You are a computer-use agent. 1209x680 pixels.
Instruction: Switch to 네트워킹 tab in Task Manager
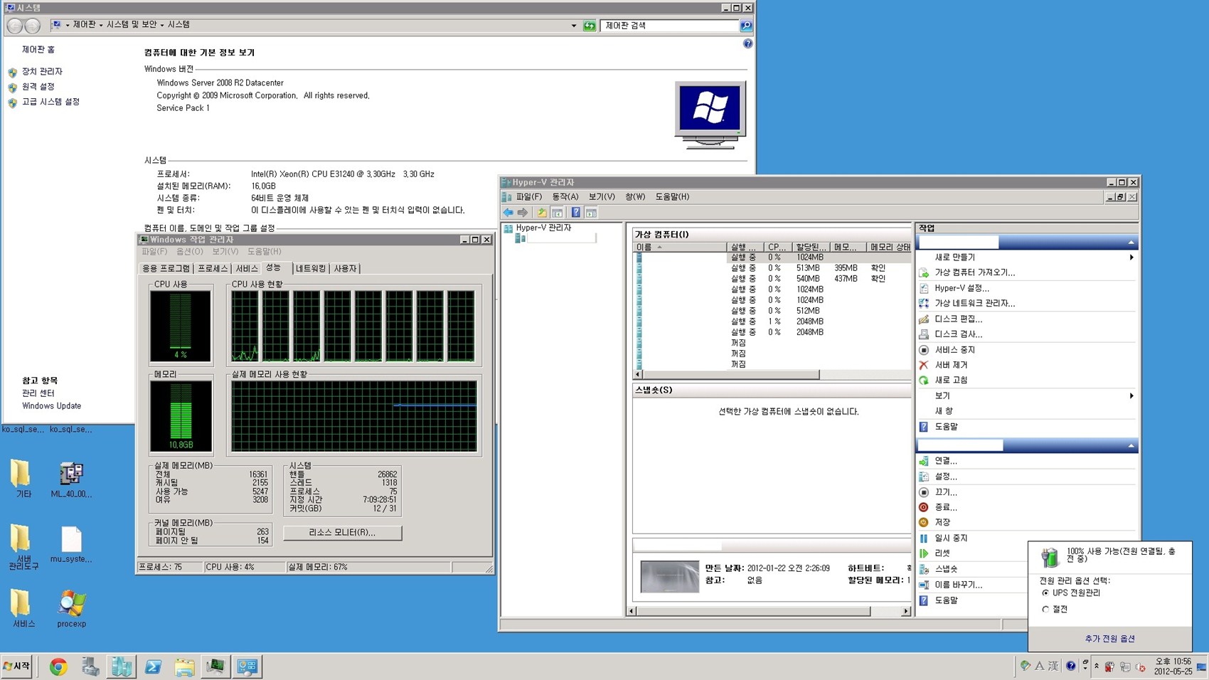tap(310, 268)
